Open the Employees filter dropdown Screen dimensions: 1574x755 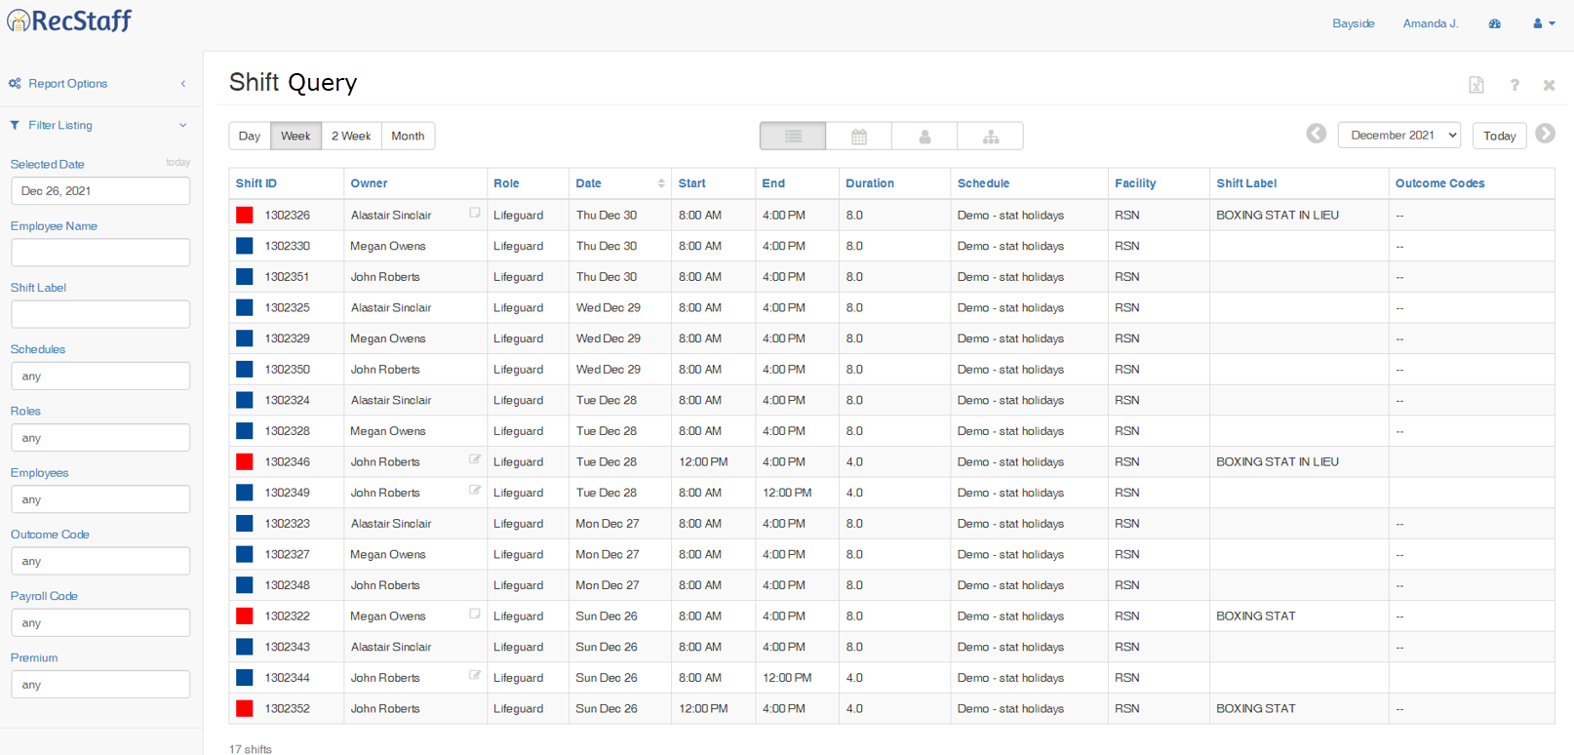tap(100, 499)
